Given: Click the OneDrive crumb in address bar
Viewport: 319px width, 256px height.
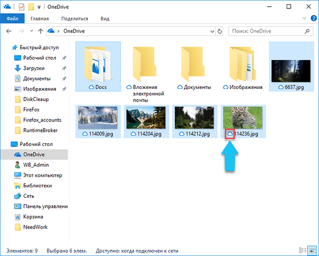Looking at the screenshot, I should [x=74, y=31].
